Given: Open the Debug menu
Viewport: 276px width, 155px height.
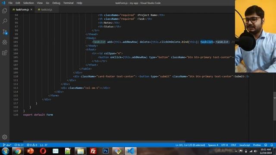Looking at the screenshot, I should (56, 3).
